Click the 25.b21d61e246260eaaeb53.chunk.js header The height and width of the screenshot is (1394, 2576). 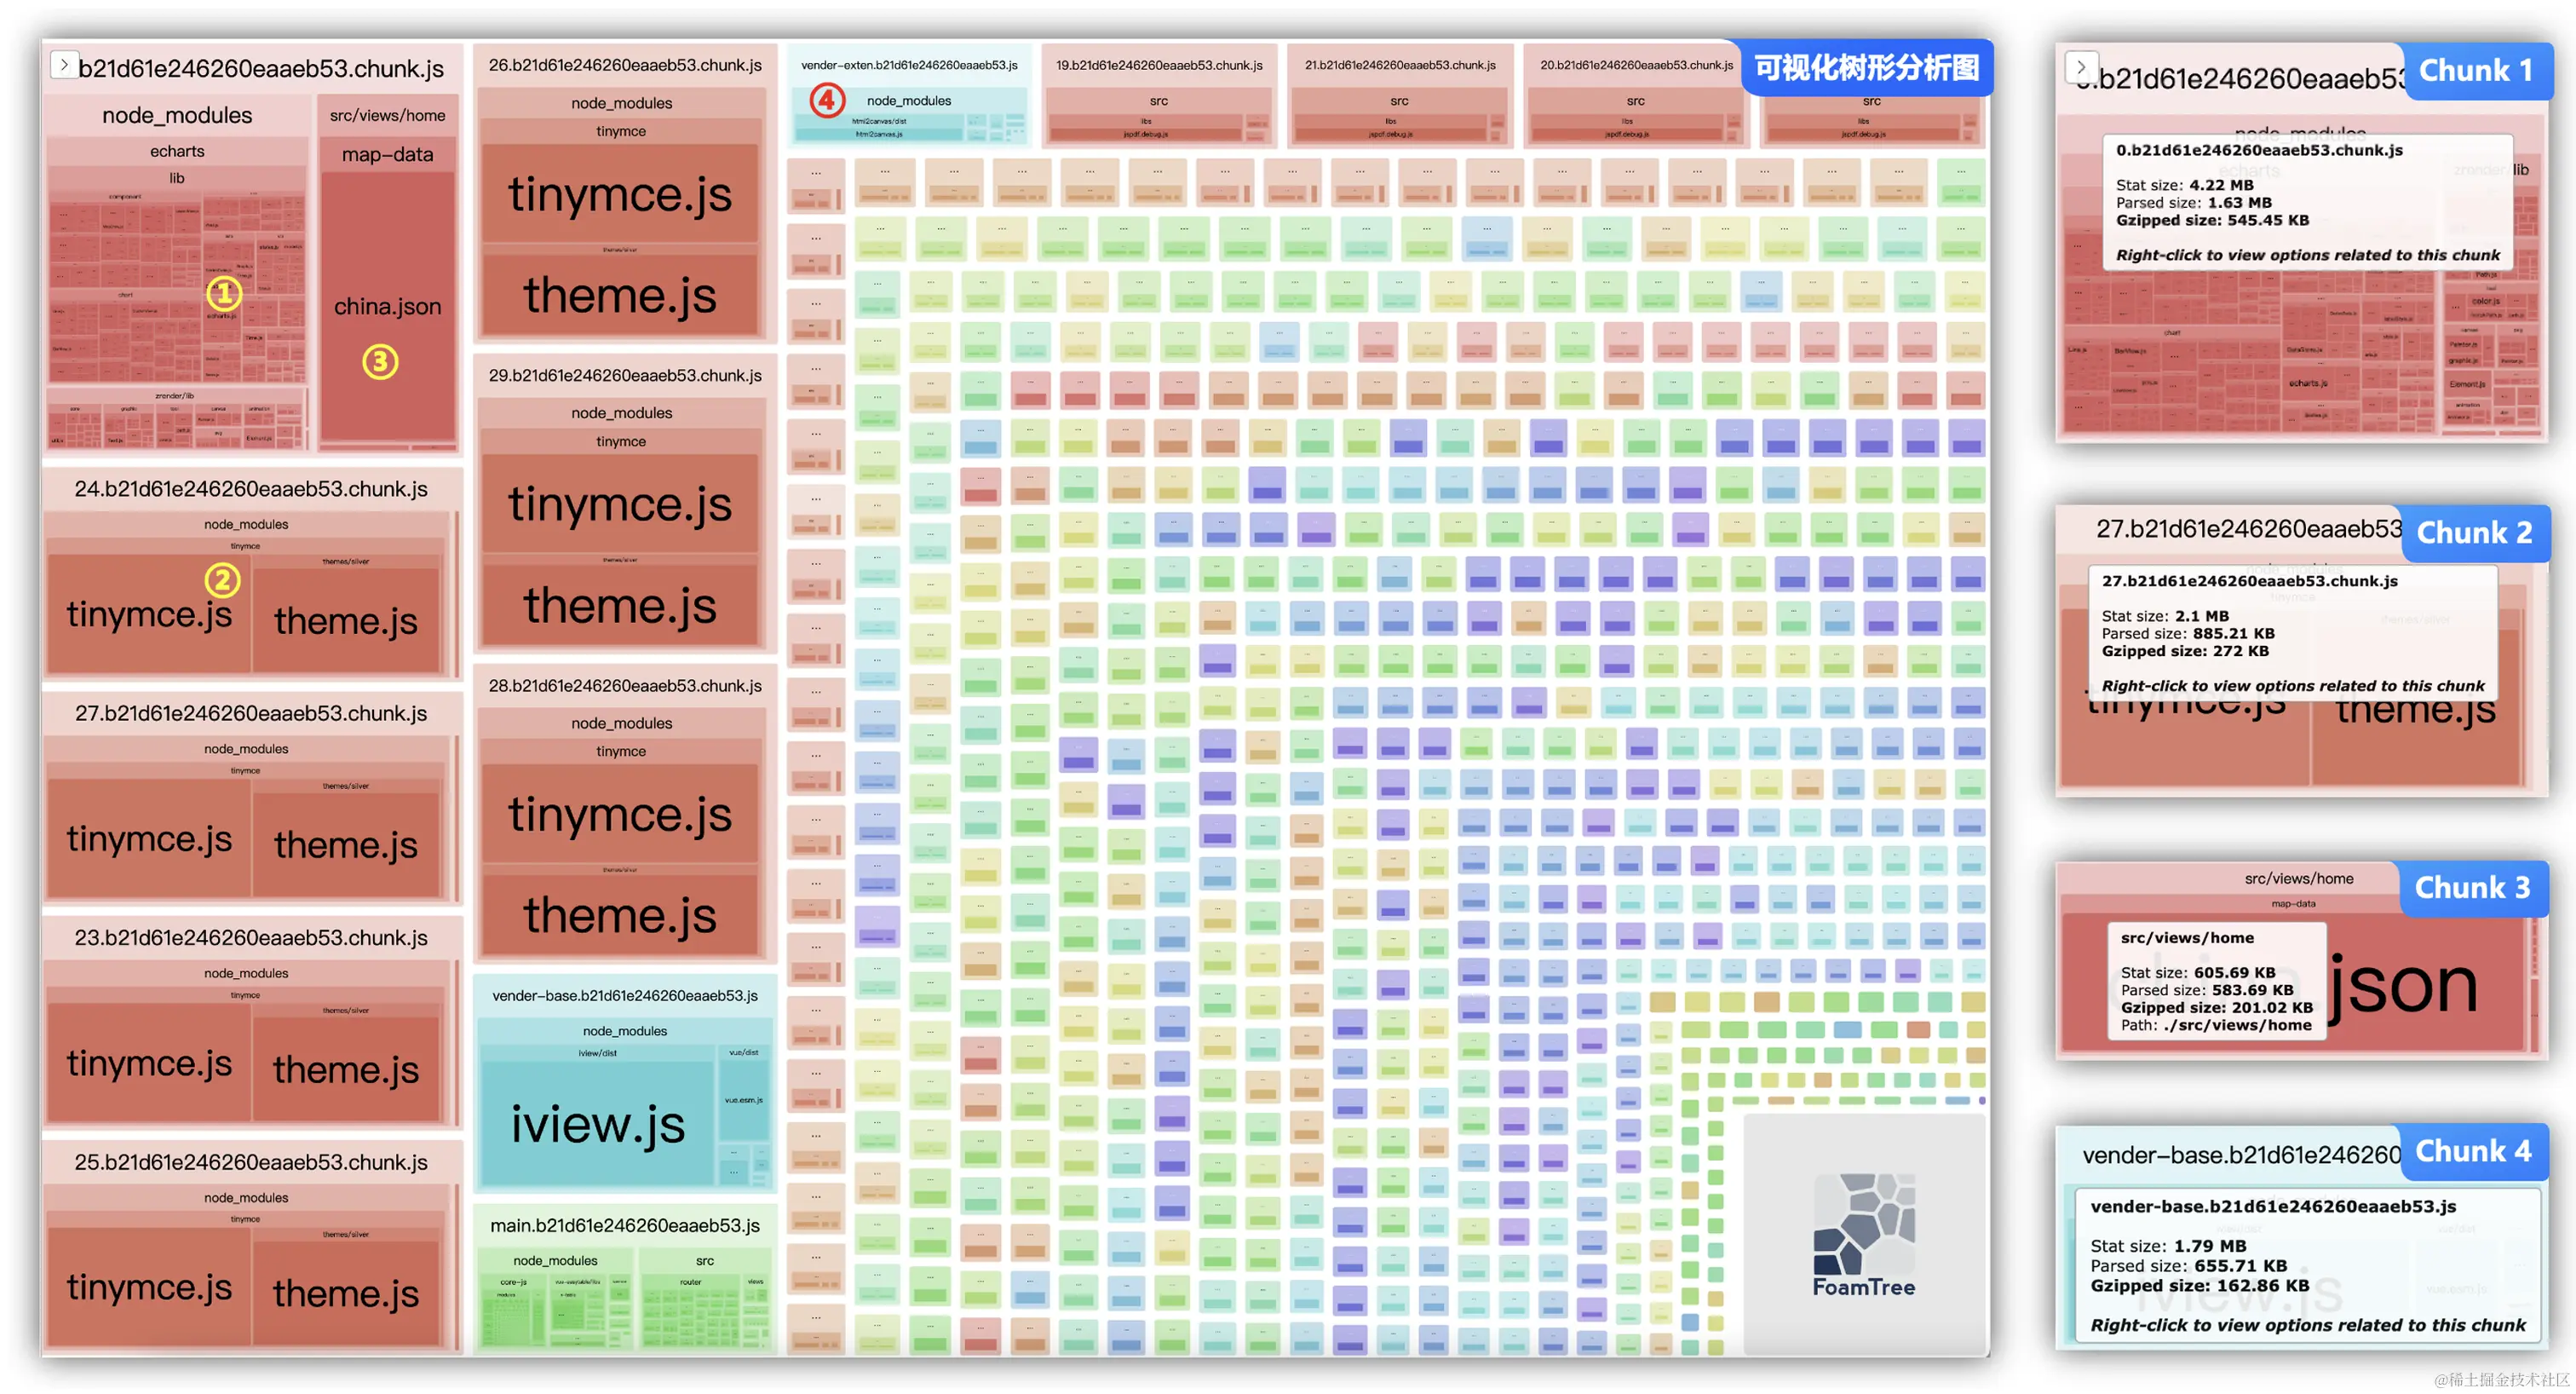point(251,1162)
